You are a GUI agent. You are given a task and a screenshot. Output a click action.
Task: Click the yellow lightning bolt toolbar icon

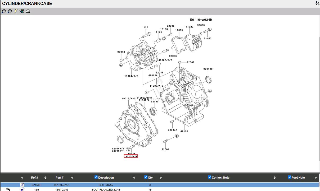click(16, 11)
